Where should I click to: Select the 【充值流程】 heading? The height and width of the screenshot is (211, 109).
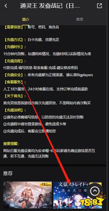tap(14, 61)
